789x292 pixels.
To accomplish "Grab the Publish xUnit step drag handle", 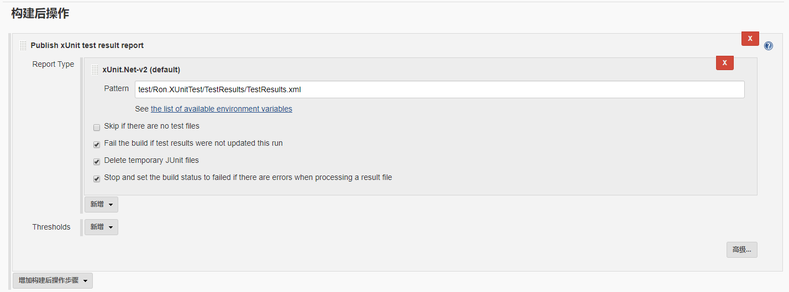I will click(x=23, y=45).
